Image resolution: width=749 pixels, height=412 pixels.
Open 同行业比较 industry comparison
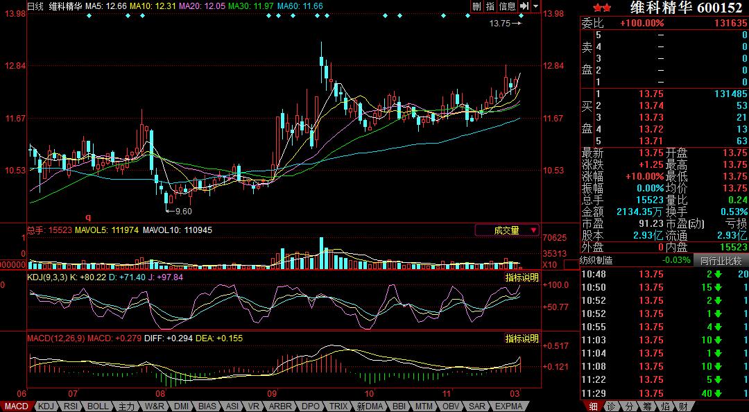tap(721, 261)
